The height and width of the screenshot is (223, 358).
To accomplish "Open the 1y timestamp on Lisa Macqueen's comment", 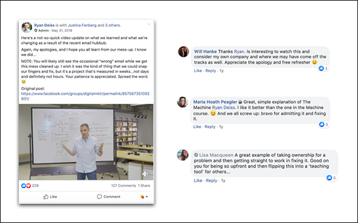I will point(223,181).
